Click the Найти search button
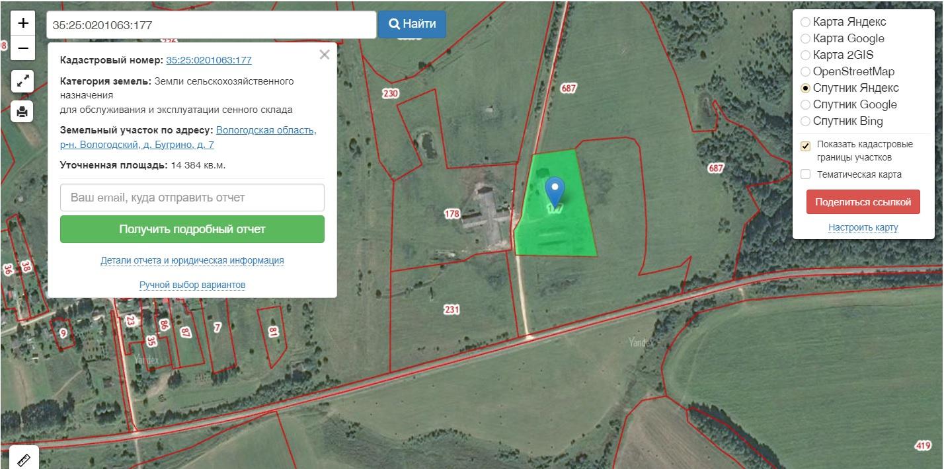The image size is (944, 469). 412,24
